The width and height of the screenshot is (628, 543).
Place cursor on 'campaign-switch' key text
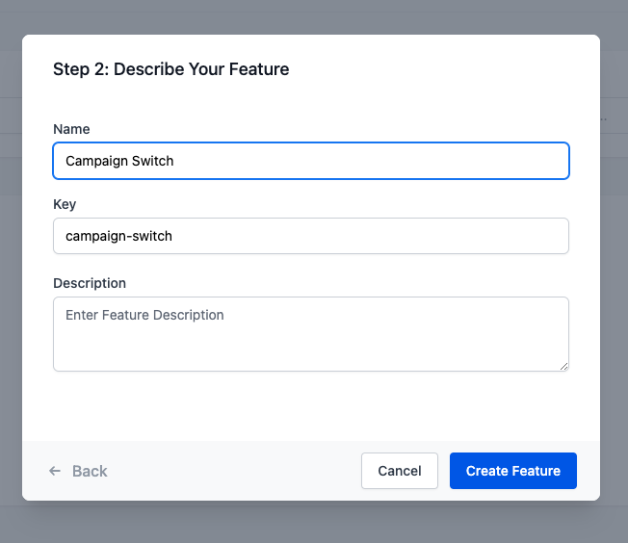[x=118, y=236]
